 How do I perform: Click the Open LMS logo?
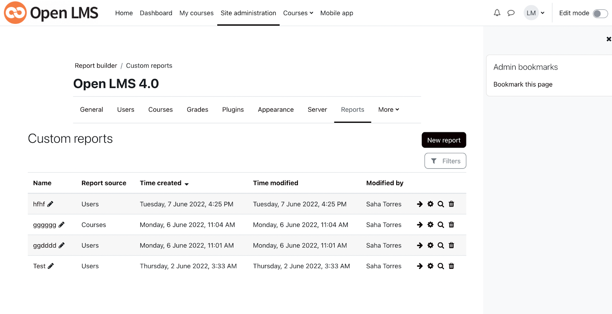[51, 13]
